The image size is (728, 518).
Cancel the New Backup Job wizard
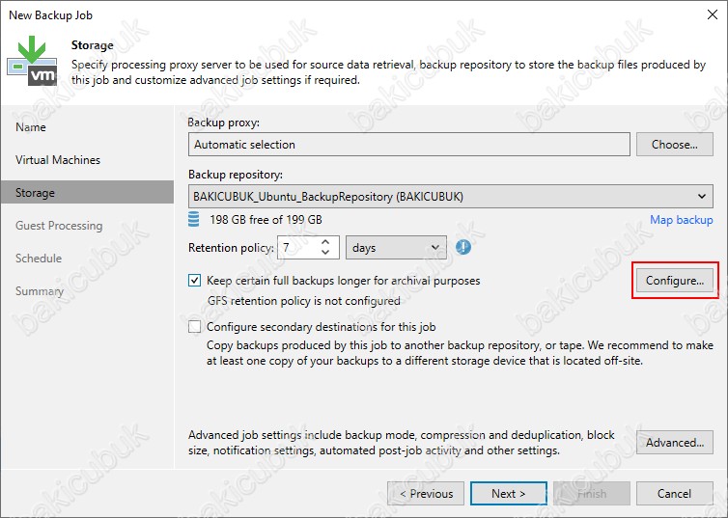pos(675,494)
